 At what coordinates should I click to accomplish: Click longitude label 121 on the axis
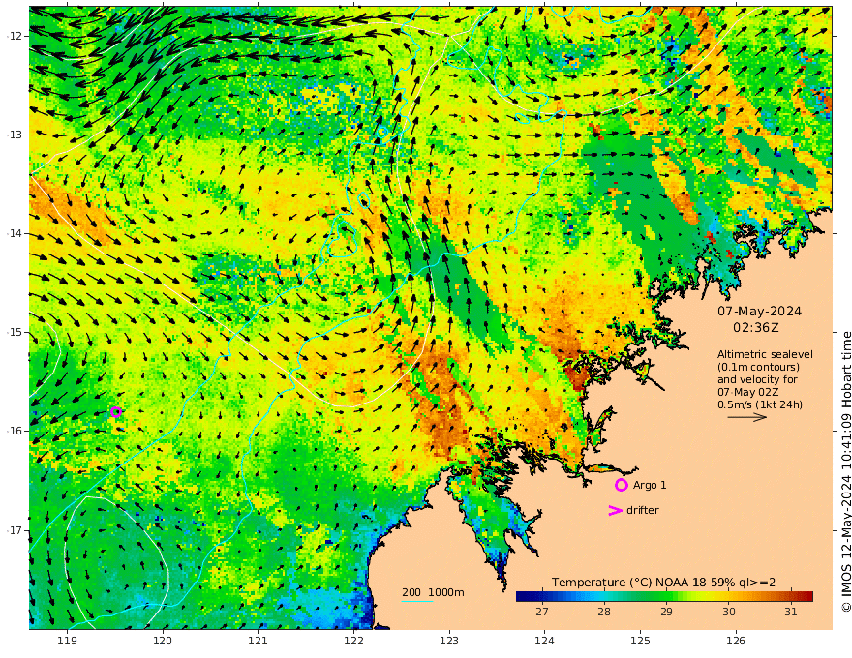coord(259,641)
